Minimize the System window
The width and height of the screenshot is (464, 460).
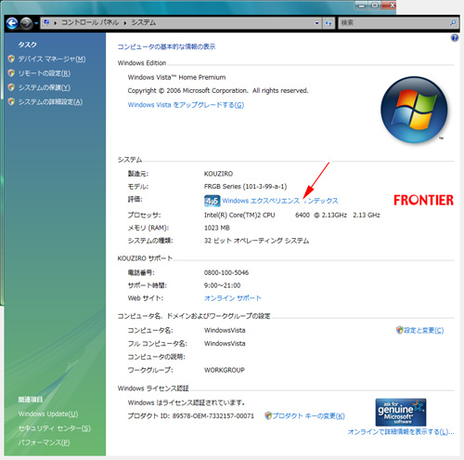pos(362,6)
